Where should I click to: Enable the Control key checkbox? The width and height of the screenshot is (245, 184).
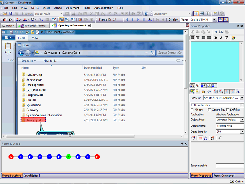(x=209, y=110)
